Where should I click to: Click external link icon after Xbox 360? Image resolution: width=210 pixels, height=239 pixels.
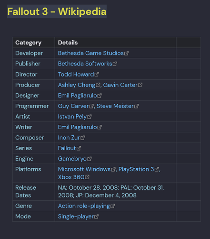click(x=87, y=177)
